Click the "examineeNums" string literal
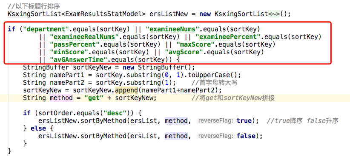 tap(172, 29)
